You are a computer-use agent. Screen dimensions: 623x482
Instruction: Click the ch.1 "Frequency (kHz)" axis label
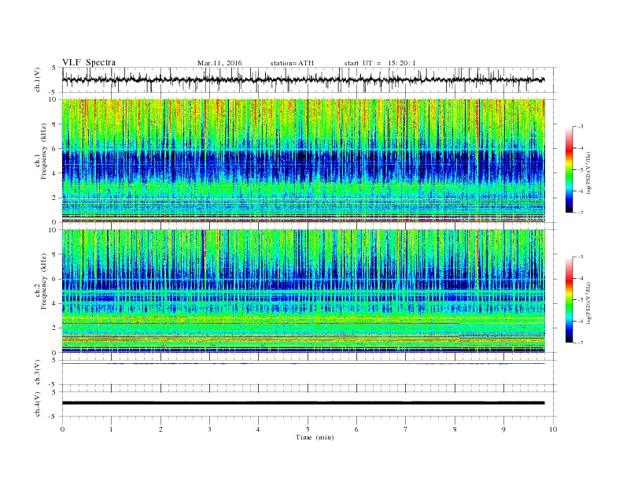point(44,151)
